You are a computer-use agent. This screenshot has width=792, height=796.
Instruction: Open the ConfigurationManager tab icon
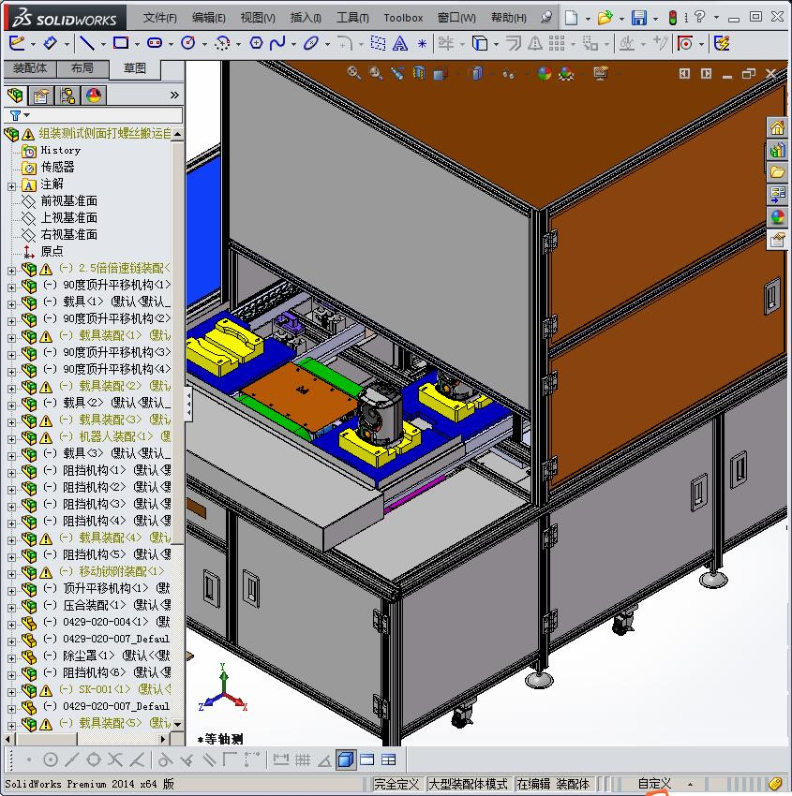coord(67,95)
